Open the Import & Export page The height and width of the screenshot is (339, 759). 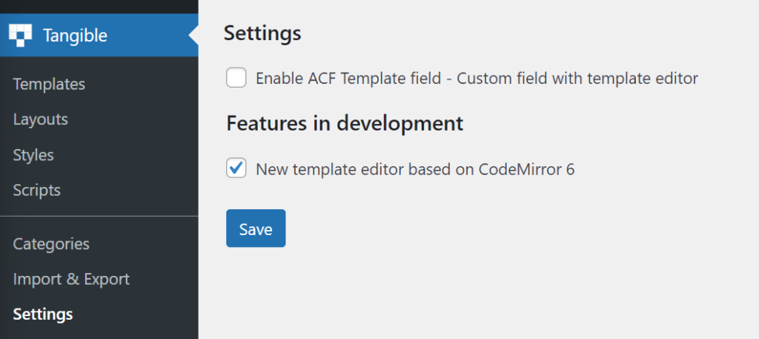[71, 279]
